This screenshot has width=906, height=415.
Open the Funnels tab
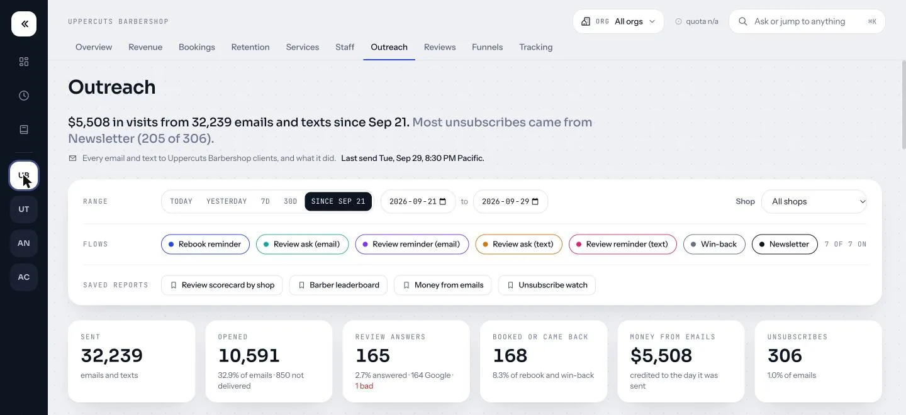tap(488, 47)
